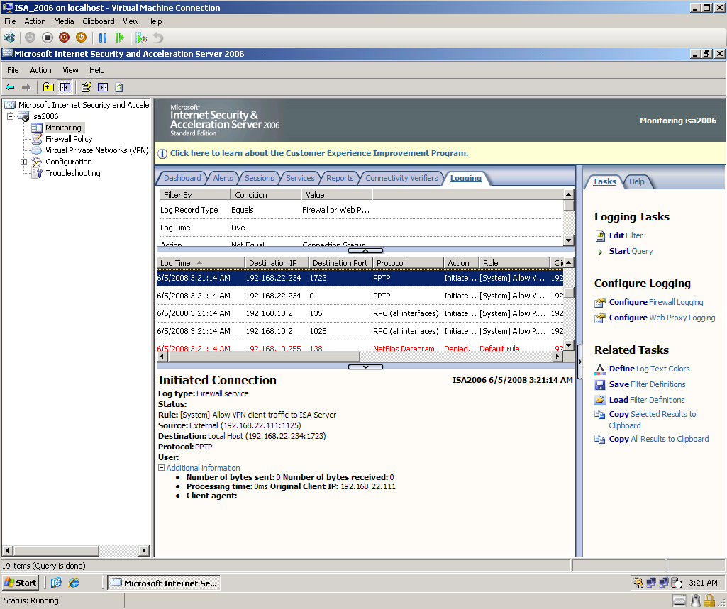Go back in the ISA console
727x609 pixels.
pyautogui.click(x=10, y=87)
